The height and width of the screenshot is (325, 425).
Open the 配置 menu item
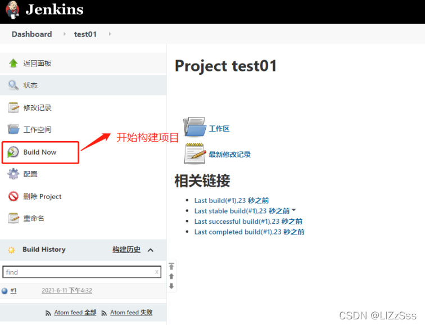coord(30,174)
